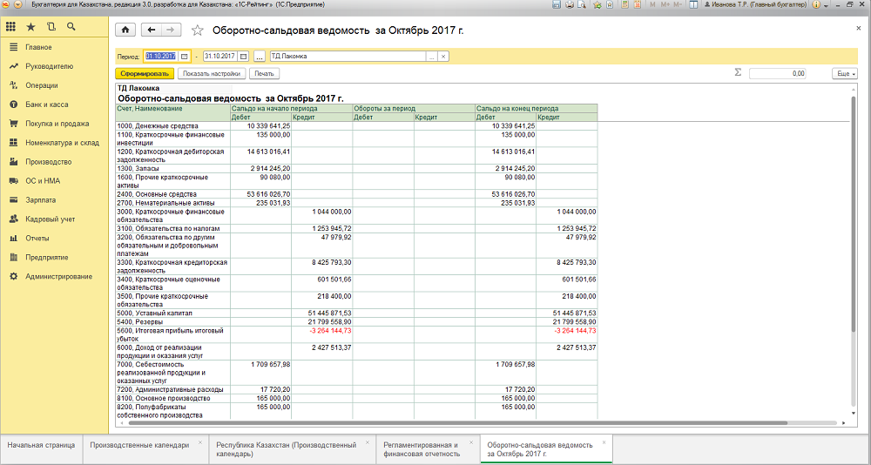Viewport: 871px width, 465px height.
Task: Open the search magnifier in sidebar header
Action: (x=71, y=26)
